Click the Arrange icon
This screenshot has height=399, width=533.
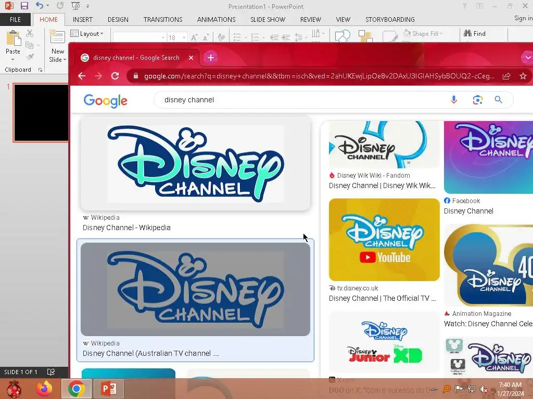coord(365,36)
